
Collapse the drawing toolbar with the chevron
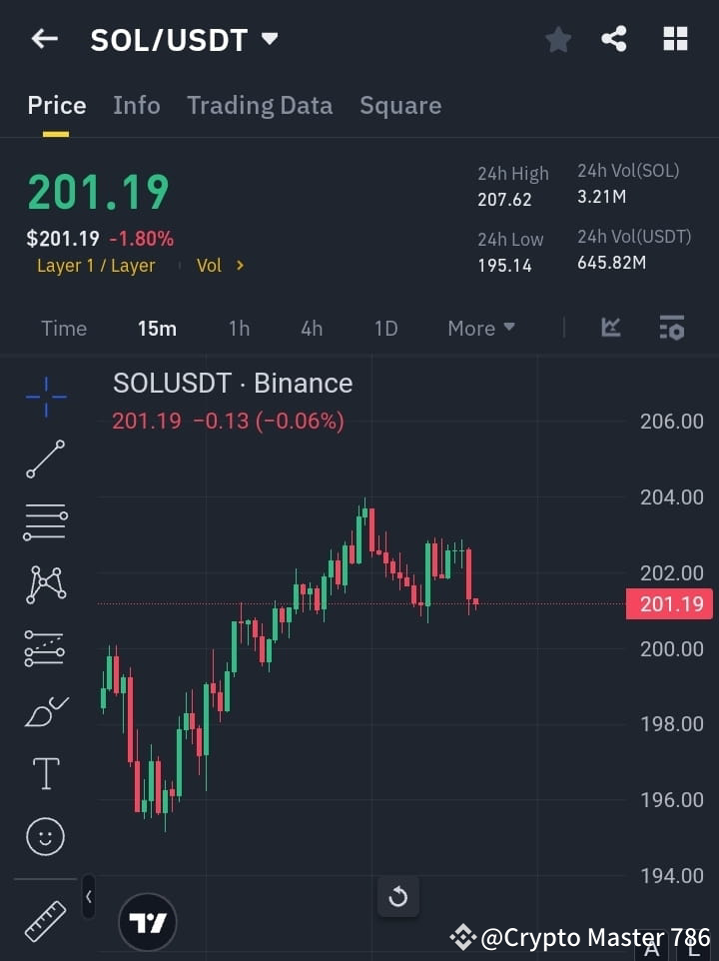click(x=88, y=897)
